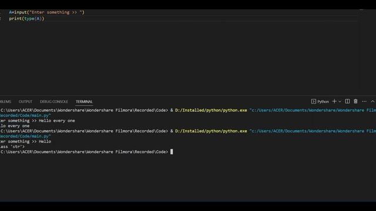Split the terminal panel
The height and width of the screenshot is (211, 376).
tap(347, 101)
